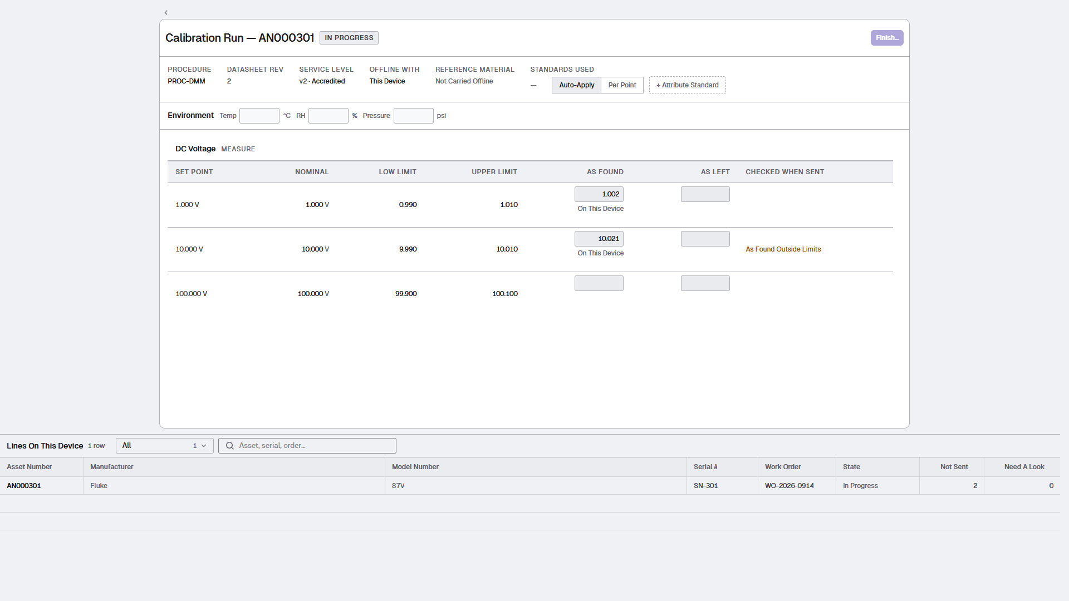Viewport: 1069px width, 601px height.
Task: Click the back chevron above the calibration card
Action: [166, 12]
